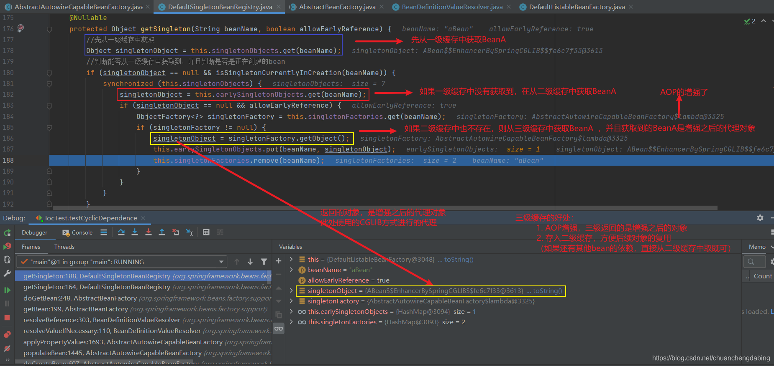Click the Step Over icon

(x=121, y=232)
